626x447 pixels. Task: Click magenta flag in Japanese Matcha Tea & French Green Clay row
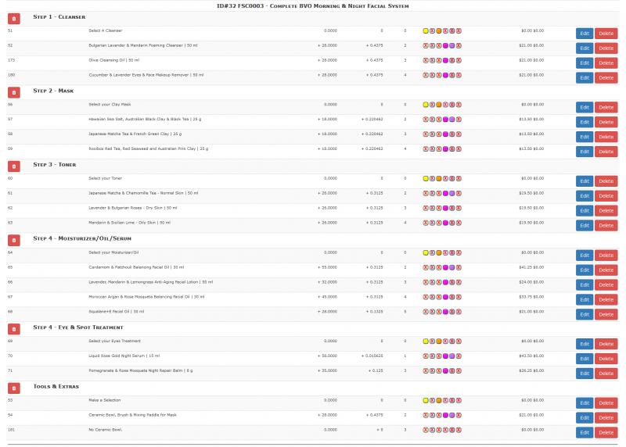(445, 134)
